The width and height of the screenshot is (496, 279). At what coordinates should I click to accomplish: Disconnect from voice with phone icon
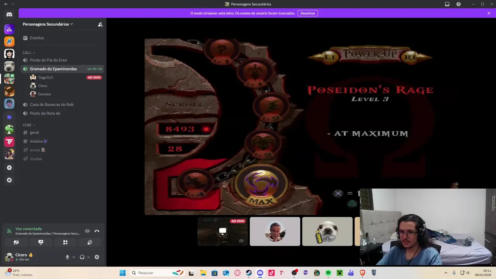[97, 231]
